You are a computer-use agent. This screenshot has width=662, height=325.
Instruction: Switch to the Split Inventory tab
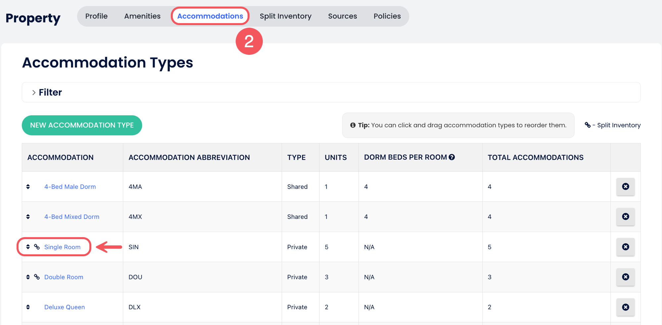285,16
